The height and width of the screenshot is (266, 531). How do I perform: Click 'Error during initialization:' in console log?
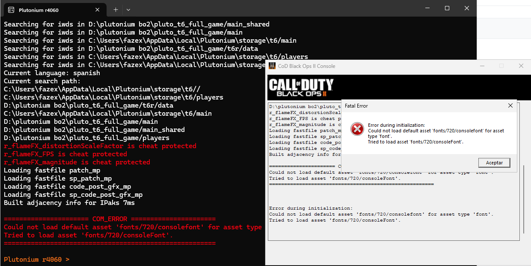pos(311,208)
